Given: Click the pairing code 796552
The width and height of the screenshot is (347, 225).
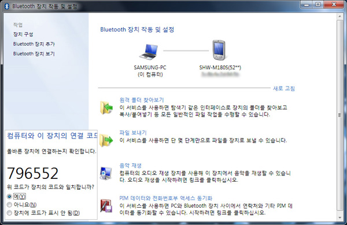Looking at the screenshot, I should [33, 173].
